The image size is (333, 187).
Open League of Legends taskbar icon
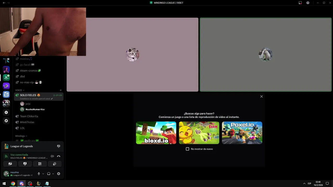click(39, 183)
